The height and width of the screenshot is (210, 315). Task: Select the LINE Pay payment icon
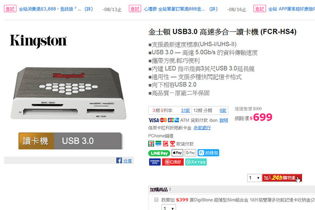tap(159, 153)
